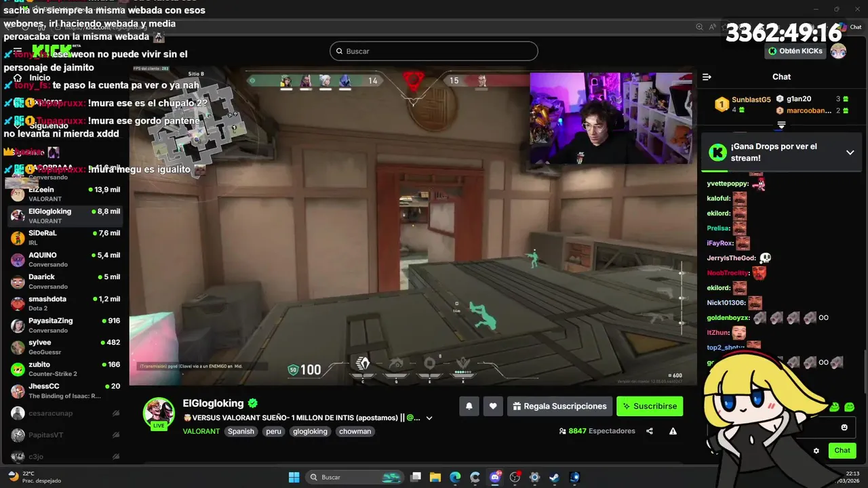Click the streamer webcam overlay in video
The image size is (868, 488).
pyautogui.click(x=611, y=119)
